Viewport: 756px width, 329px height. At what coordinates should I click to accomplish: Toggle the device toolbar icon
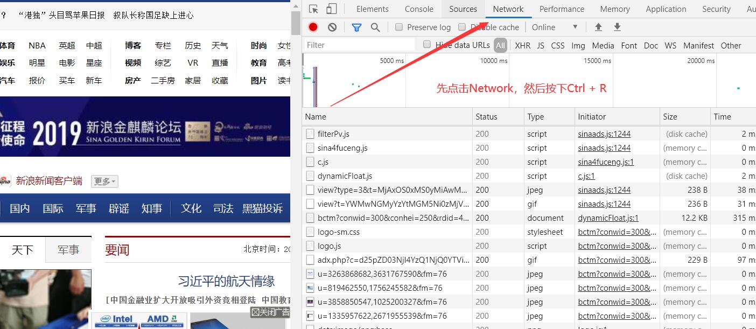click(332, 9)
